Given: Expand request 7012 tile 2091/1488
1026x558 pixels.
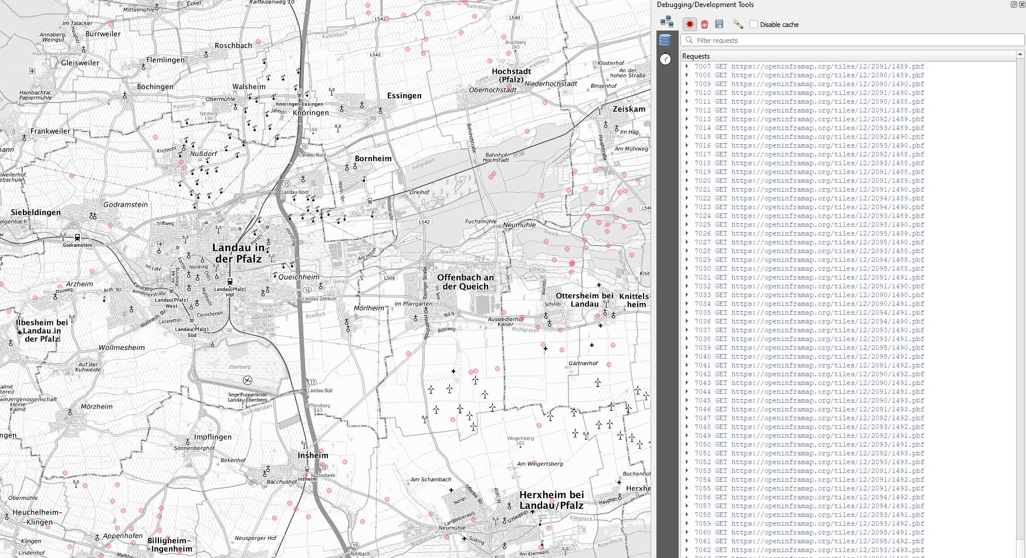Looking at the screenshot, I should (x=687, y=110).
